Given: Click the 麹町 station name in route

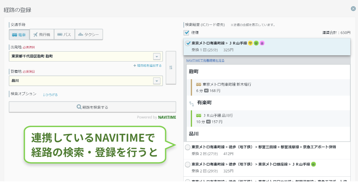Looking at the screenshot, I should [x=194, y=71].
